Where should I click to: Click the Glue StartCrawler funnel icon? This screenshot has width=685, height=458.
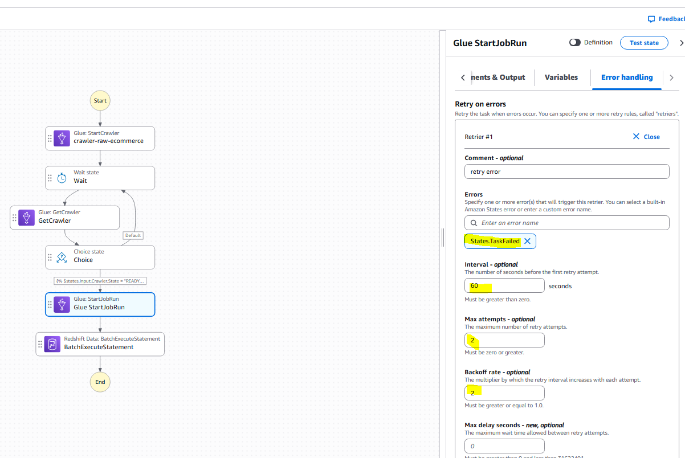[x=62, y=138]
